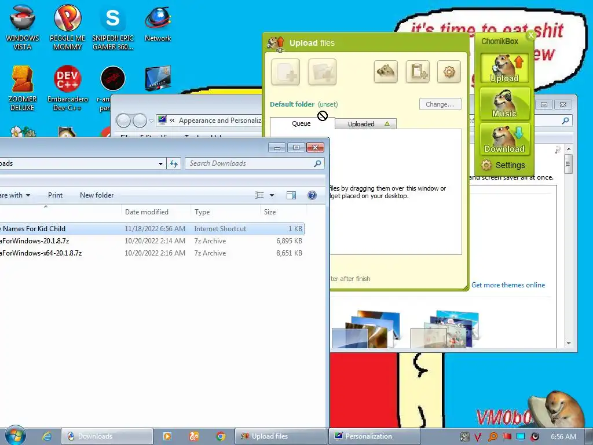
Task: Click Print in the Downloads toolbar
Action: click(x=55, y=195)
